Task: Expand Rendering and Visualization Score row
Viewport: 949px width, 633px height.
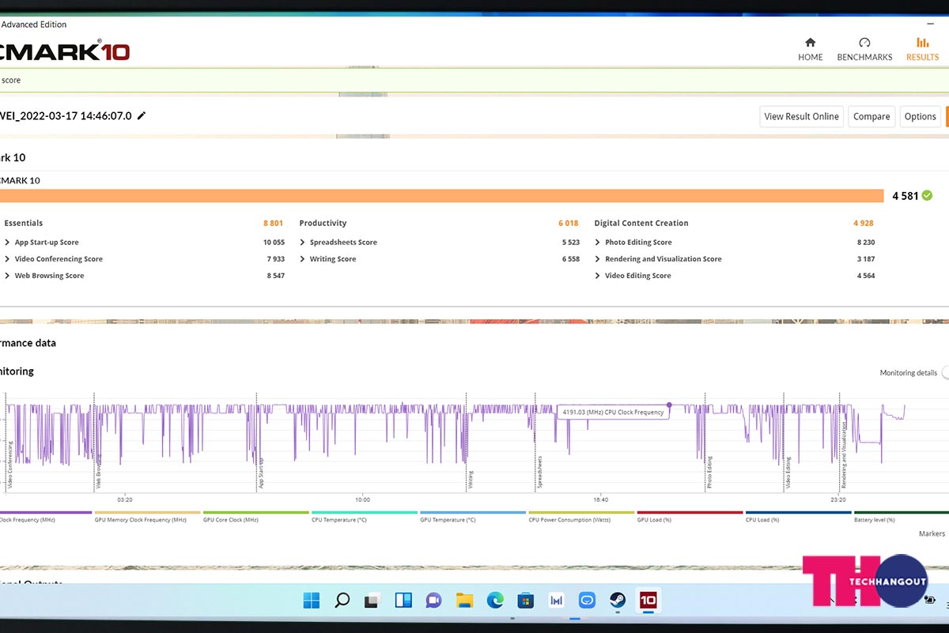Action: click(x=598, y=259)
